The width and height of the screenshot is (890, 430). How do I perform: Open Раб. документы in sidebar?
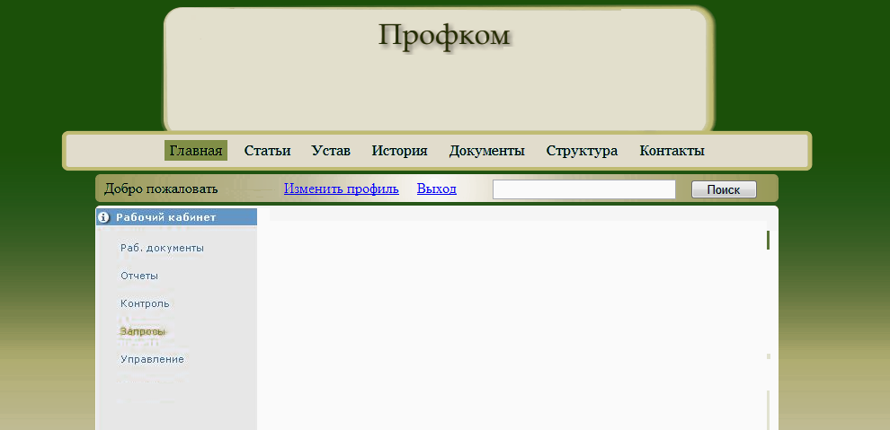coord(162,248)
